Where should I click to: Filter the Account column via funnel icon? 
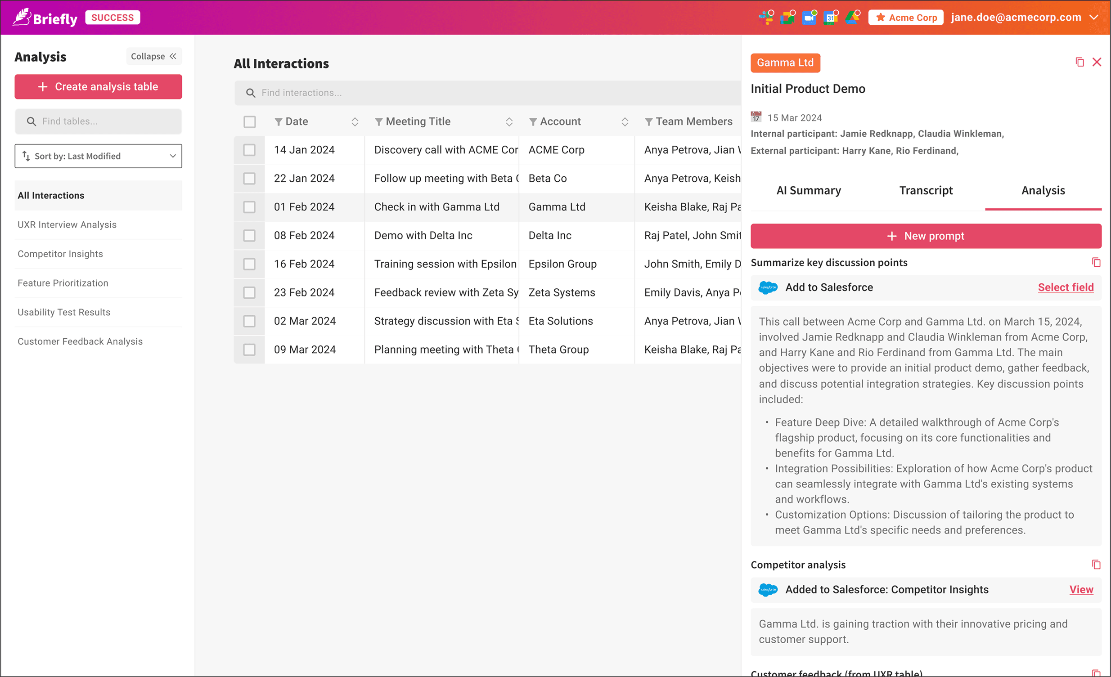[533, 122]
